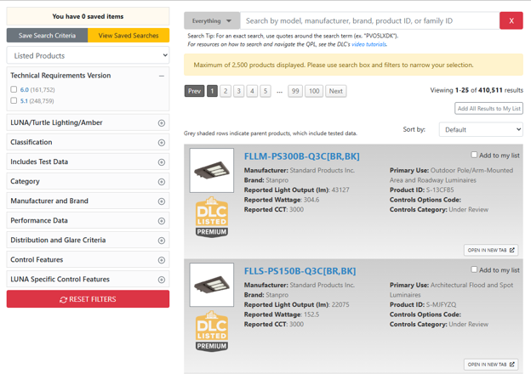Screen dimensions: 531x374
Task: Expand Includes Test Data plus icon
Action: tap(162, 162)
